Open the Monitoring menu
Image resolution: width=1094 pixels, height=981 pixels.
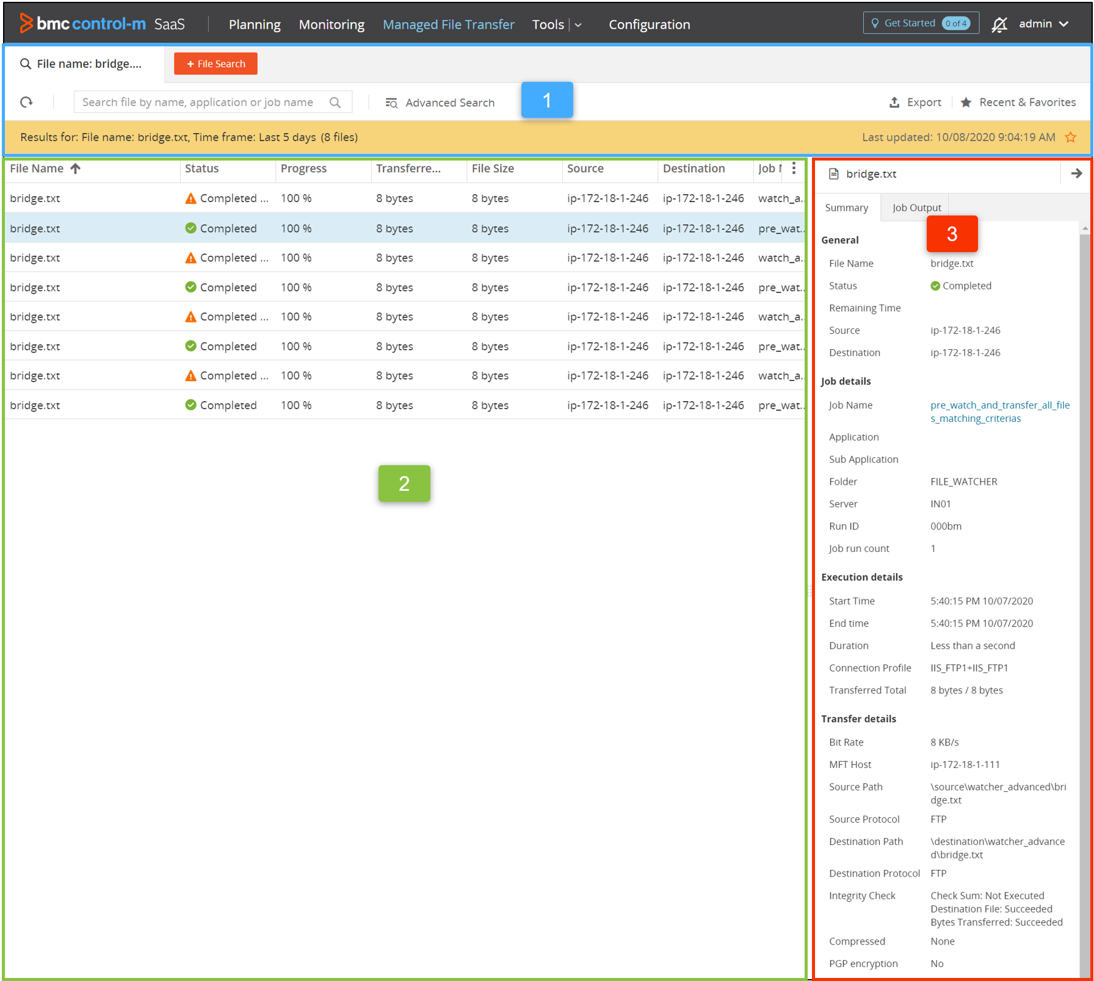pos(331,24)
